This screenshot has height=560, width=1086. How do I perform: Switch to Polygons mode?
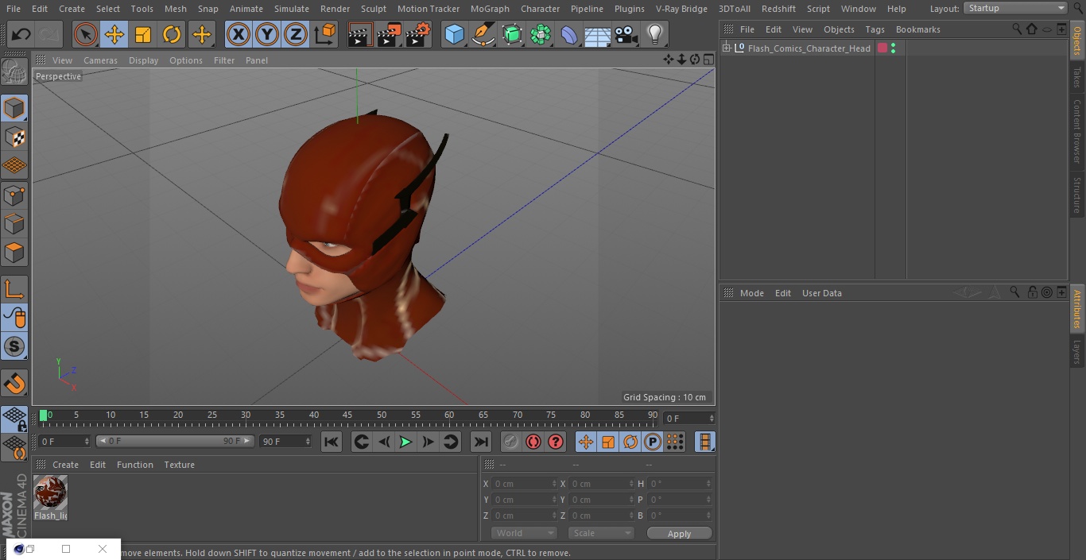[x=14, y=253]
